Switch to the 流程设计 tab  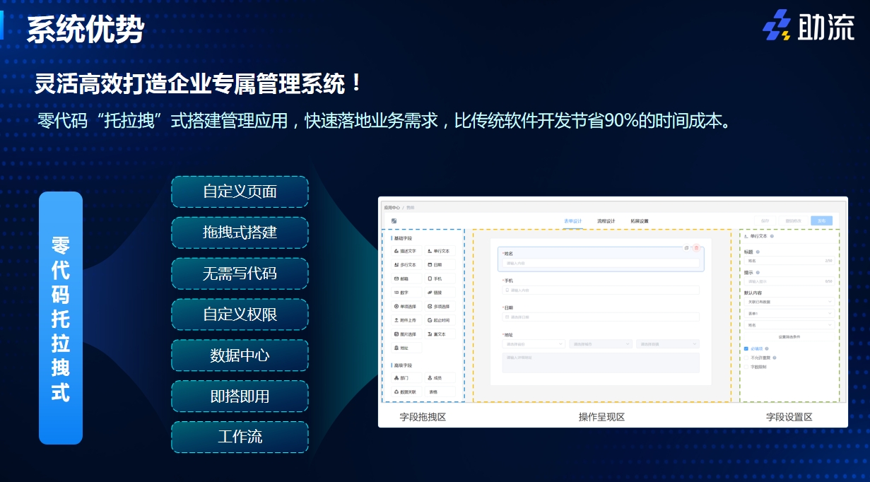(x=606, y=221)
